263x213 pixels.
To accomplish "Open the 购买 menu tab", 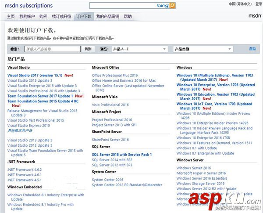I will (x=43, y=17).
